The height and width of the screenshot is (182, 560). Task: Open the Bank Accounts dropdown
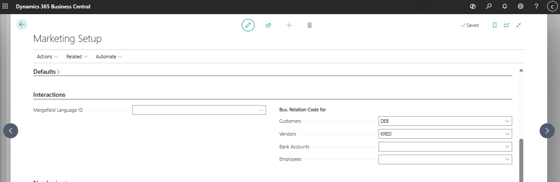(x=507, y=147)
